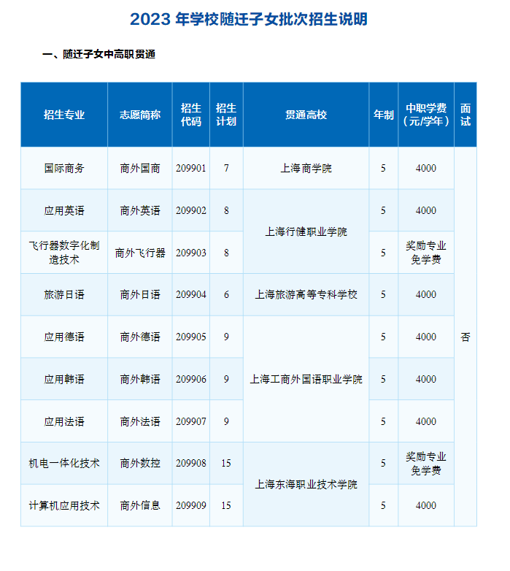Select enrollment code 209902
The image size is (510, 571).
coord(191,210)
